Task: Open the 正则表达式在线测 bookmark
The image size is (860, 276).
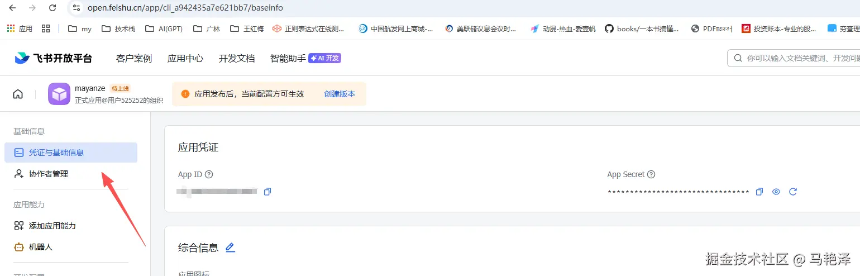Action: click(x=308, y=28)
